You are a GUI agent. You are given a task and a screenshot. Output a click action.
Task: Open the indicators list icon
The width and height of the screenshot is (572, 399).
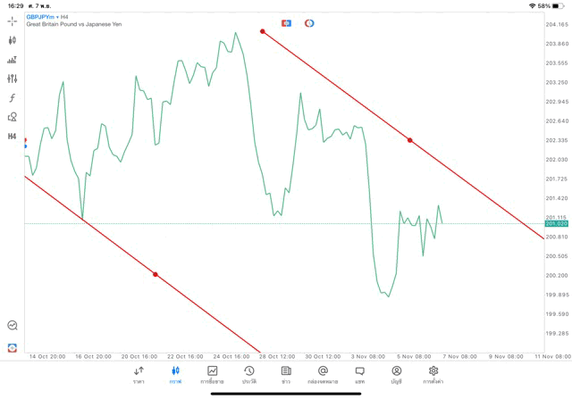point(13,60)
